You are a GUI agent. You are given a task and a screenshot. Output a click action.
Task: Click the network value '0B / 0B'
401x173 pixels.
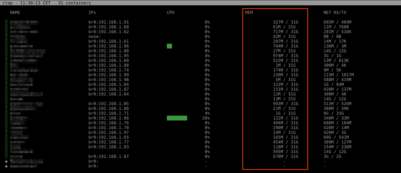(332, 37)
